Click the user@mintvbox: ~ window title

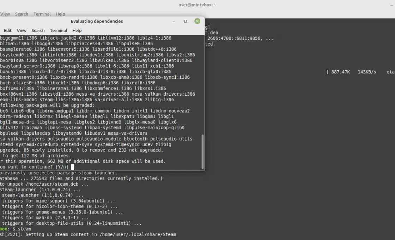coord(197,5)
